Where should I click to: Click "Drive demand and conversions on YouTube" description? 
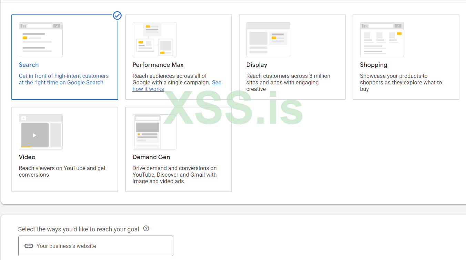[175, 175]
